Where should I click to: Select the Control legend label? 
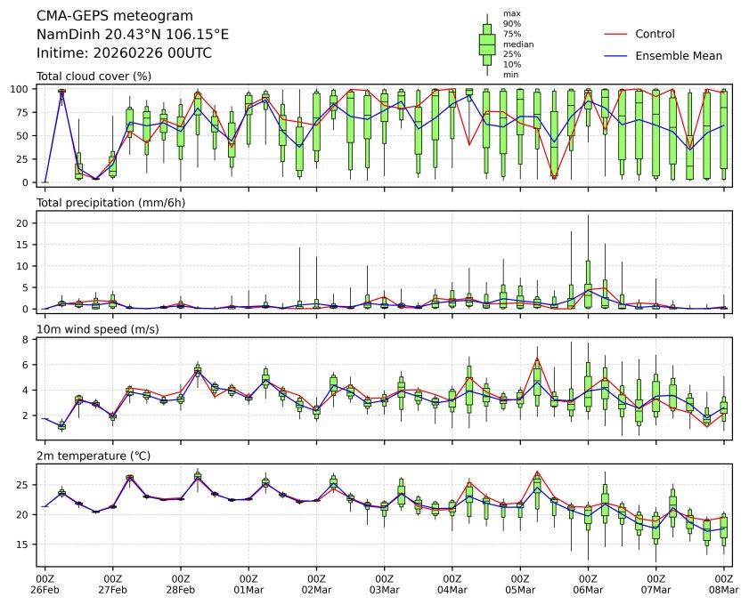(x=655, y=34)
